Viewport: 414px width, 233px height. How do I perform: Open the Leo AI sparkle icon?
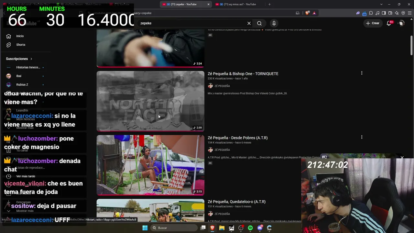click(397, 13)
